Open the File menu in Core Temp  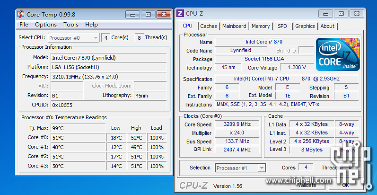[24, 25]
